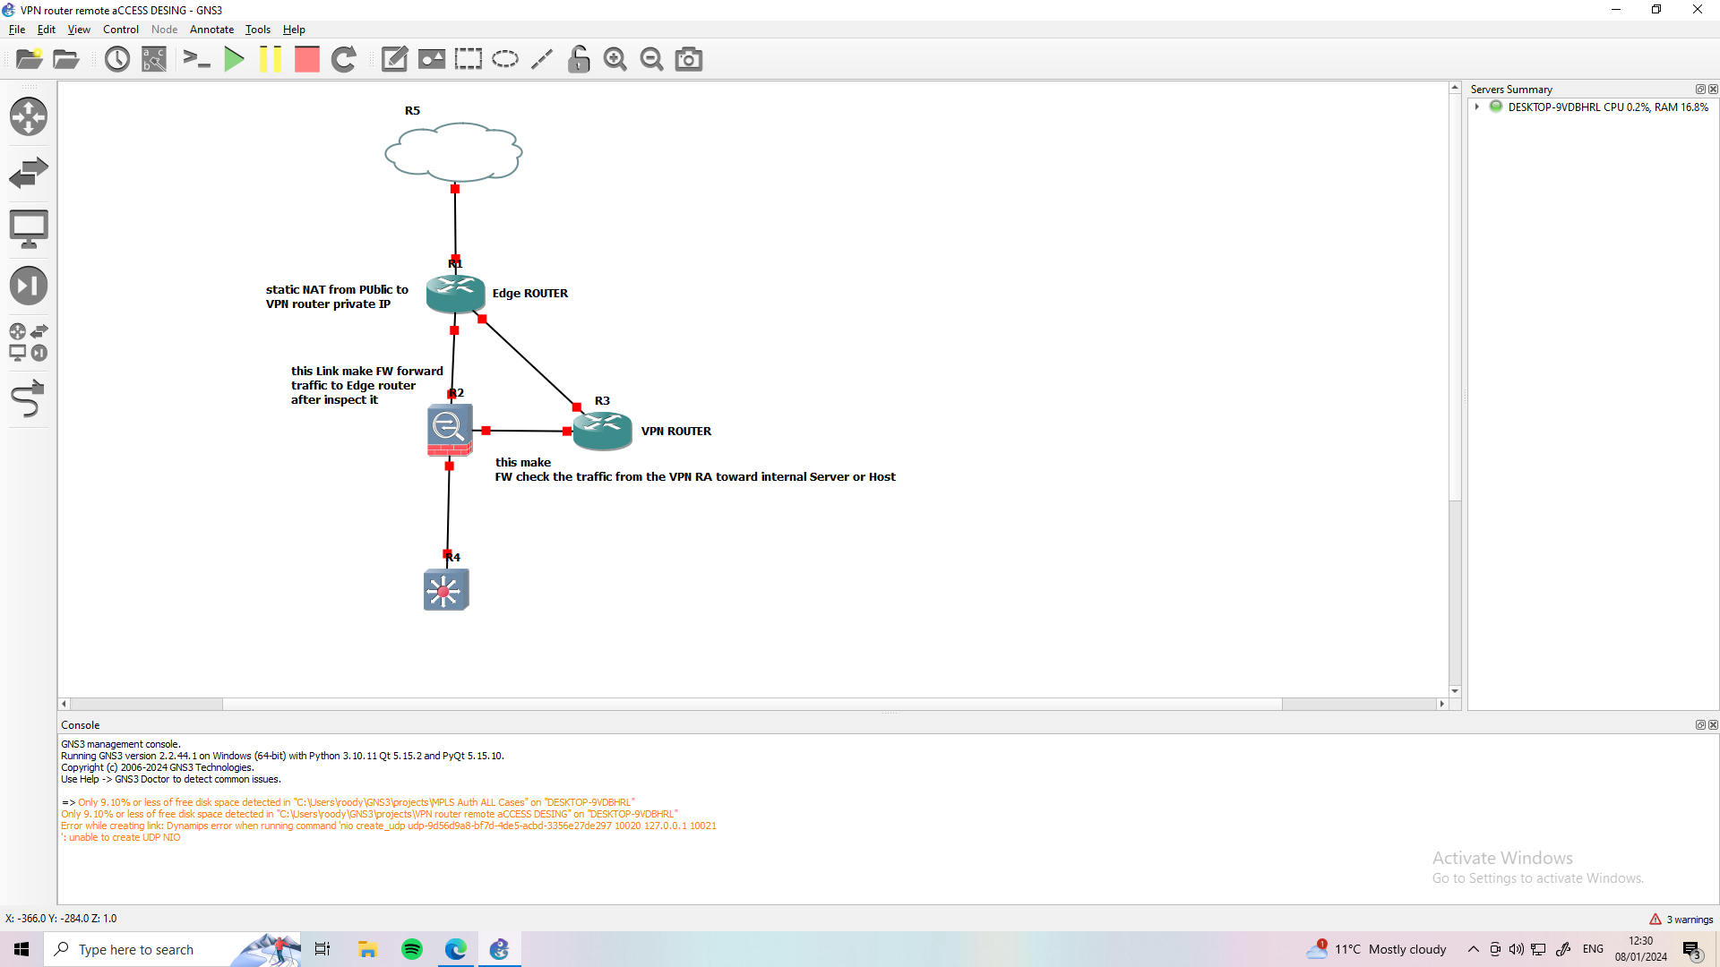Viewport: 1720px width, 967px height.
Task: Take a screenshot of the topology
Action: click(688, 59)
